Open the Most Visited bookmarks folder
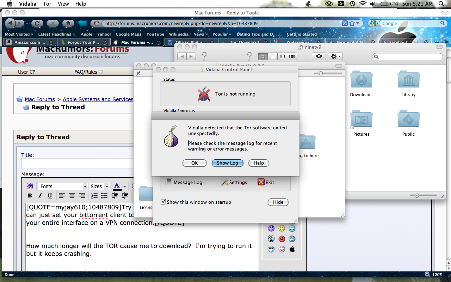This screenshot has width=451, height=282. 19,34
